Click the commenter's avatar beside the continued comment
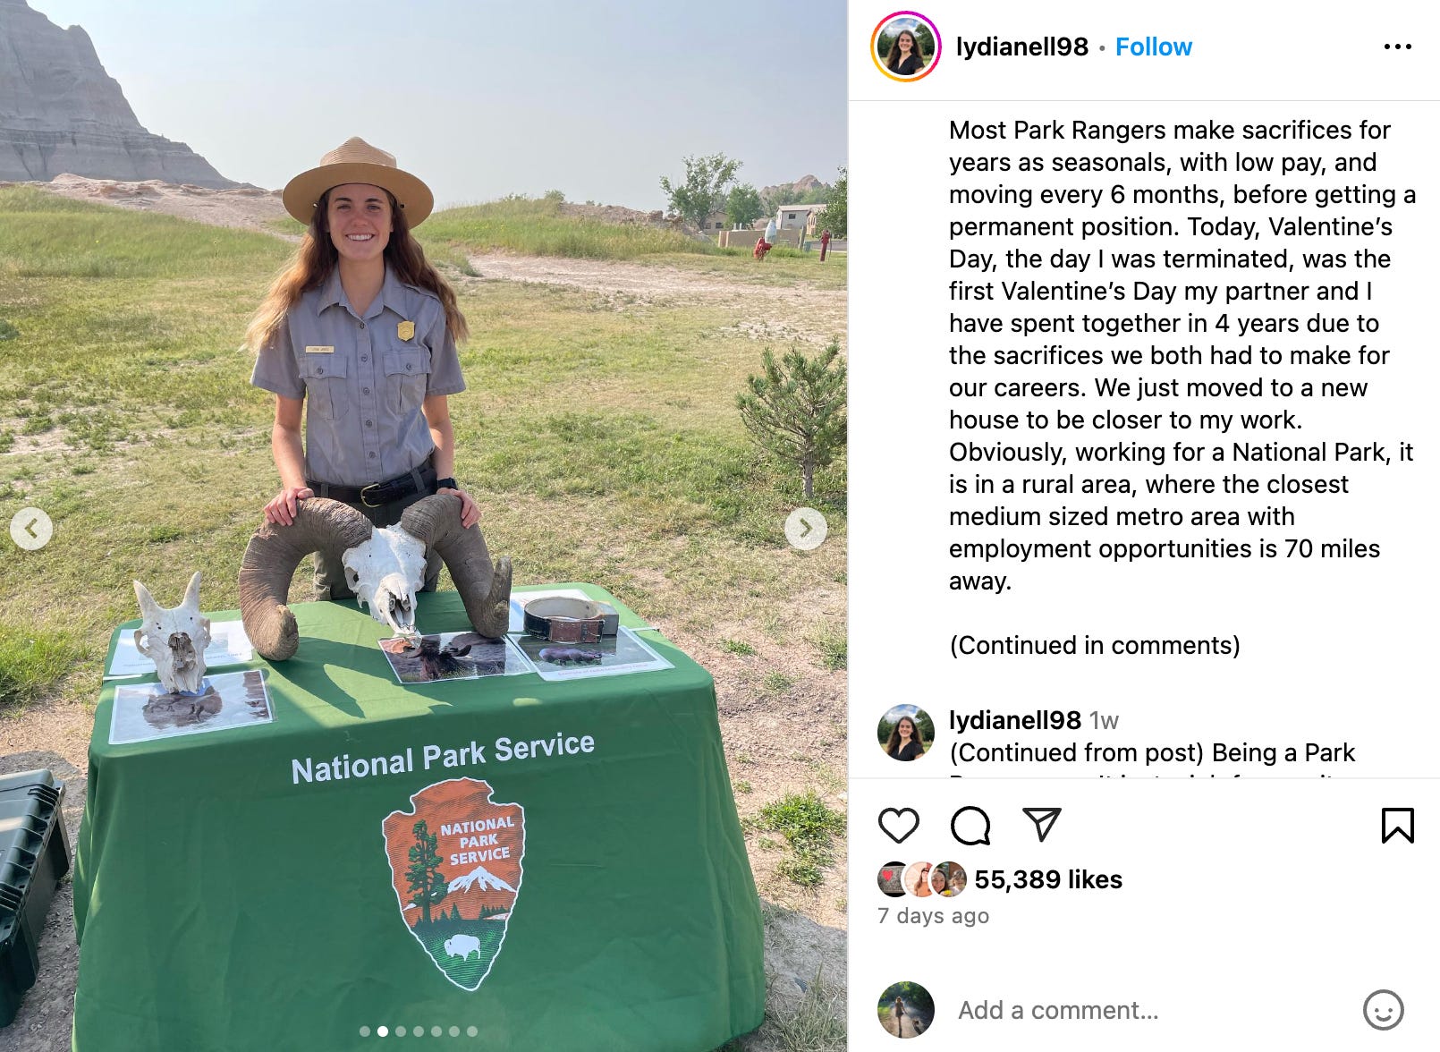The width and height of the screenshot is (1440, 1052). [905, 733]
